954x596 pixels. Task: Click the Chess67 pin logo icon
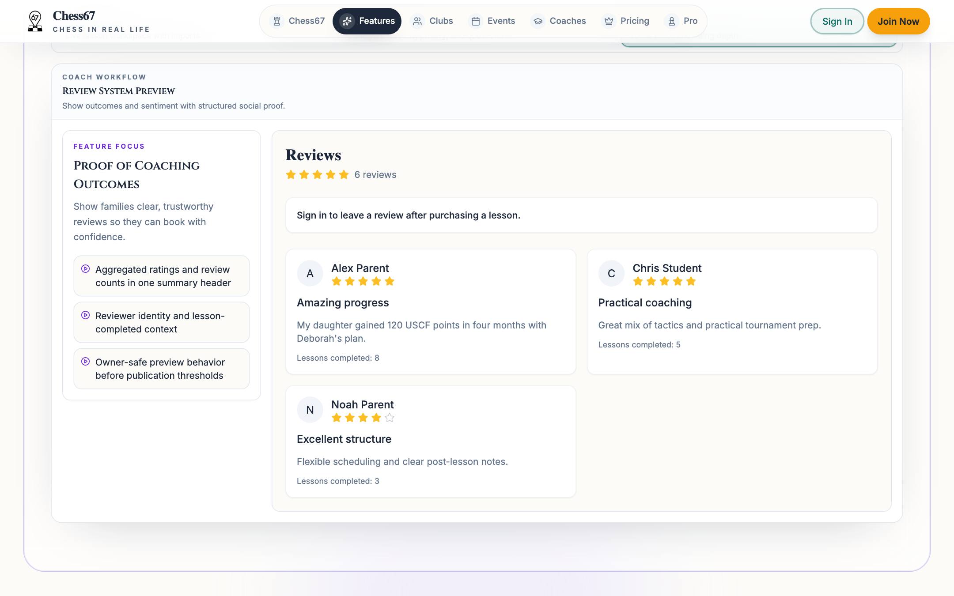[35, 21]
